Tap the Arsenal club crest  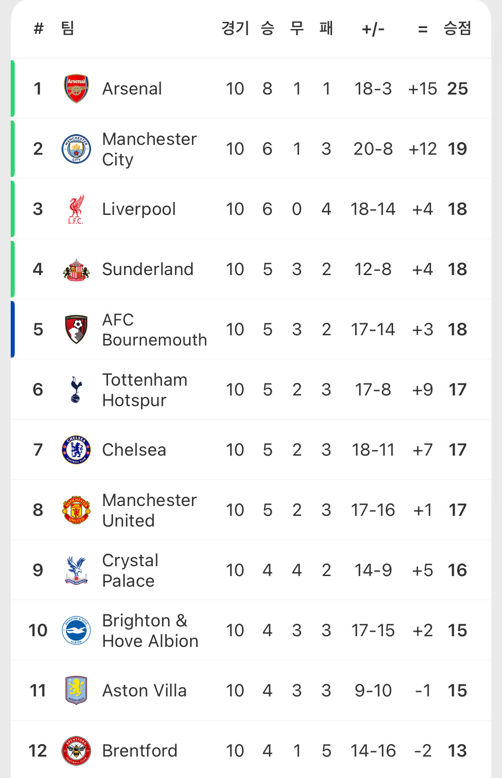tap(76, 89)
